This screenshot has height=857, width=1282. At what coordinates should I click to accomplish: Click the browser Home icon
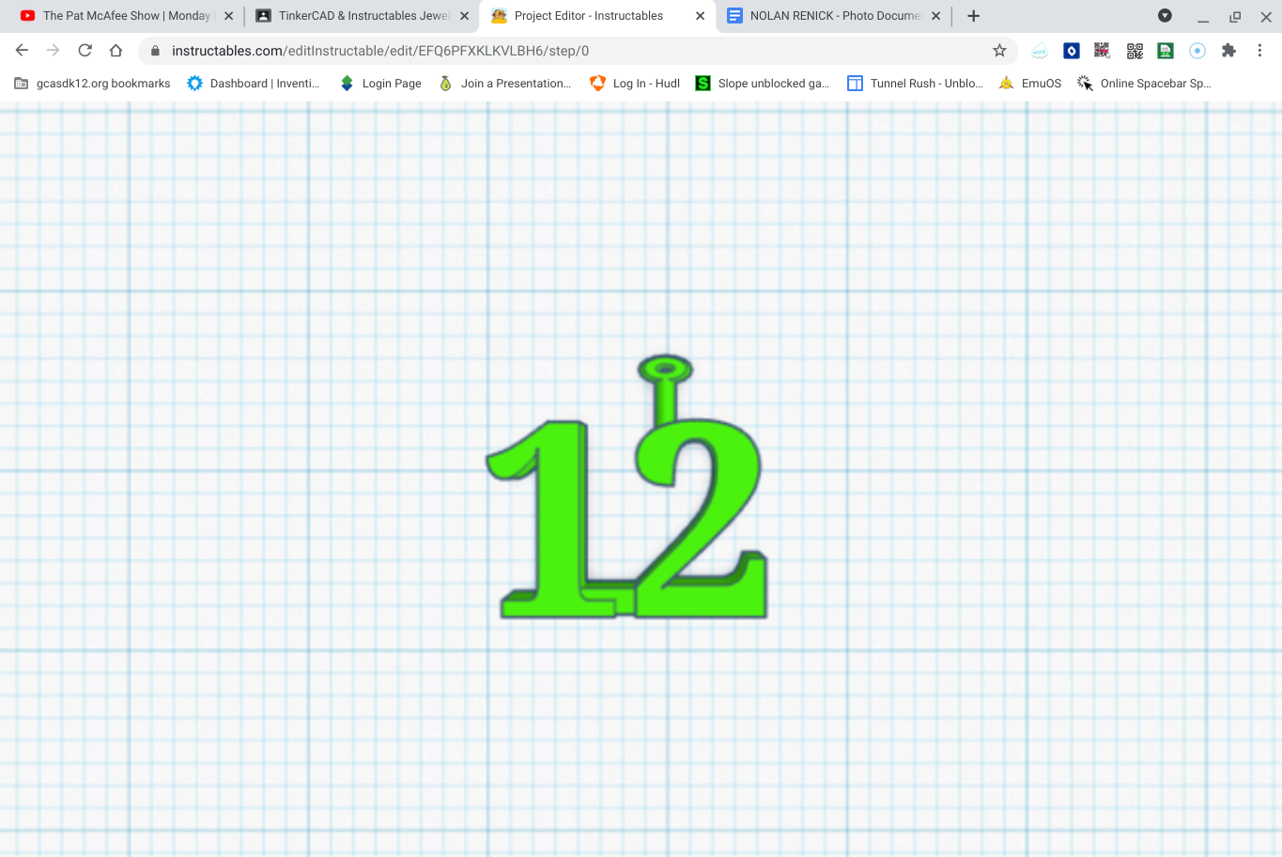click(116, 51)
